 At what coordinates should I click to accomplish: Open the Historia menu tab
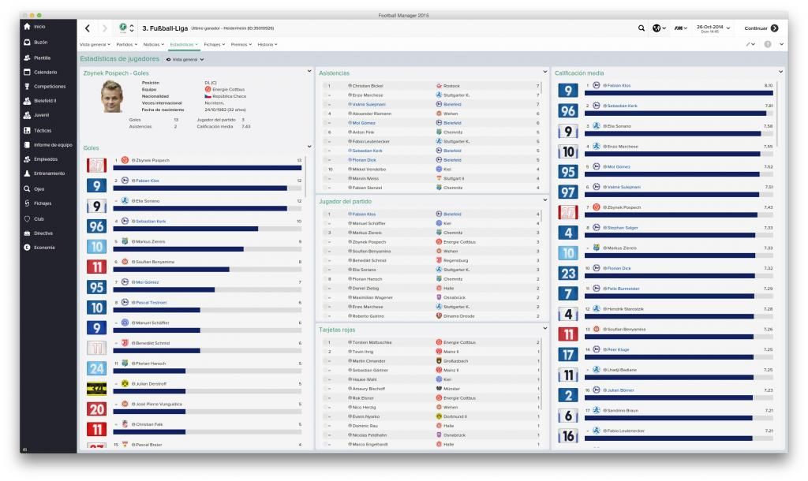point(267,44)
